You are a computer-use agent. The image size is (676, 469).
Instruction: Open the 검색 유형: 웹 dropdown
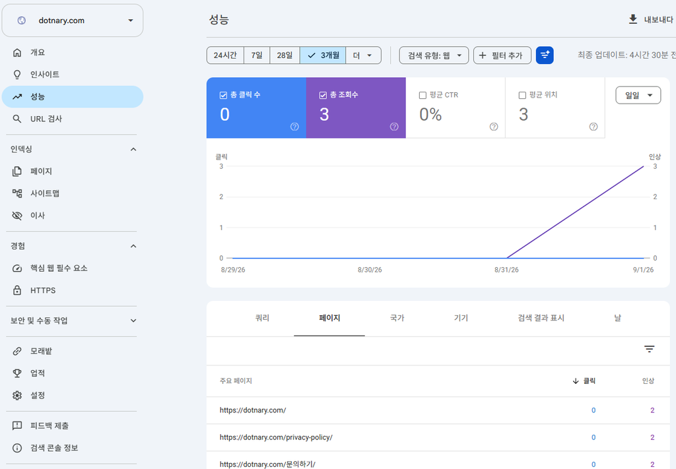[x=434, y=55]
